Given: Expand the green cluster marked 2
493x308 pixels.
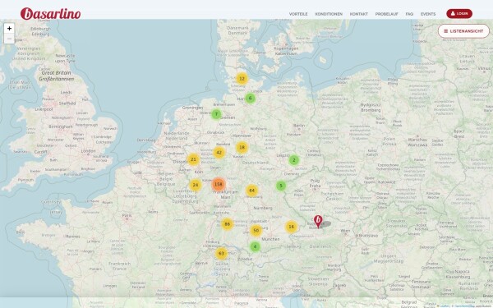Looking at the screenshot, I should (x=294, y=160).
